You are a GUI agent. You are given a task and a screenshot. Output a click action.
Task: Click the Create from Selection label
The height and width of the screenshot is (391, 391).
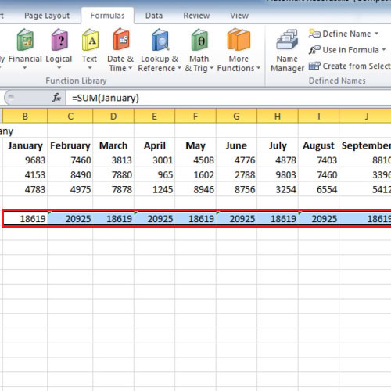pos(357,66)
